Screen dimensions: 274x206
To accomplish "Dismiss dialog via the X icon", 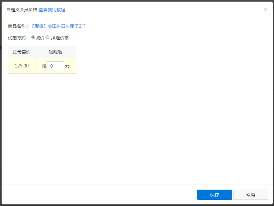I will (x=265, y=10).
